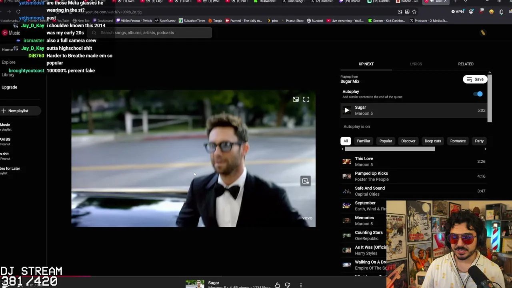Viewport: 512px width, 288px height.
Task: Click the New playlist plus icon
Action: coord(4,111)
